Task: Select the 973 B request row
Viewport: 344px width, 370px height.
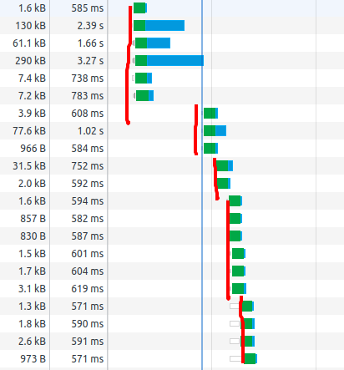Action: tap(172, 359)
